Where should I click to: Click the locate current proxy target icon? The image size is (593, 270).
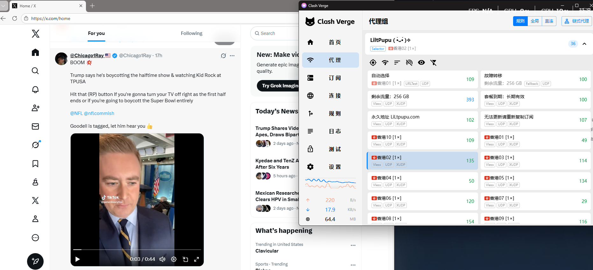point(373,63)
